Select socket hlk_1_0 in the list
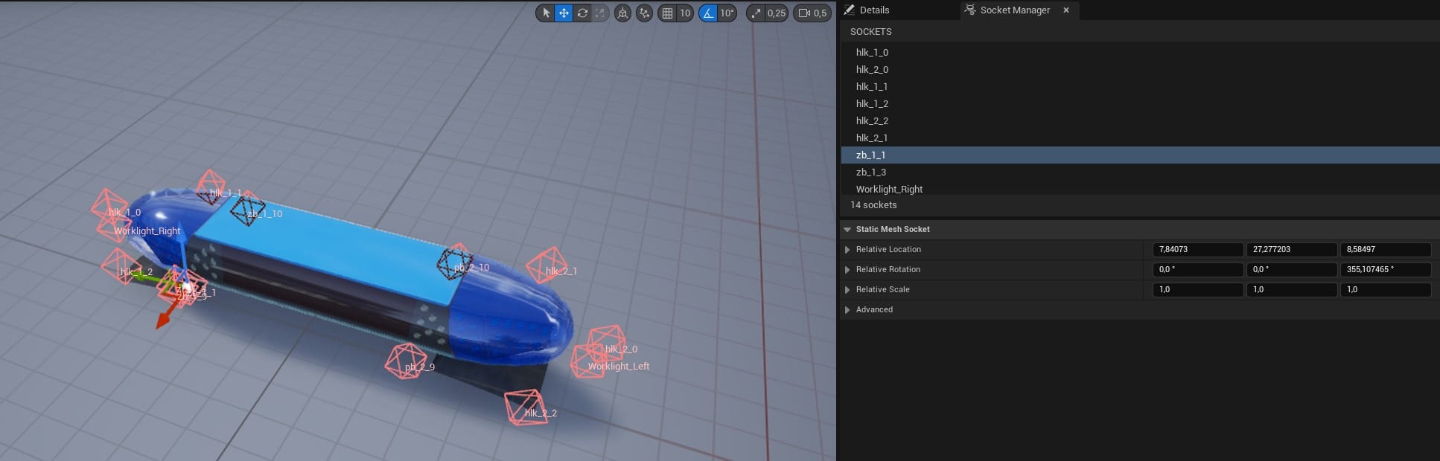 point(1140,52)
